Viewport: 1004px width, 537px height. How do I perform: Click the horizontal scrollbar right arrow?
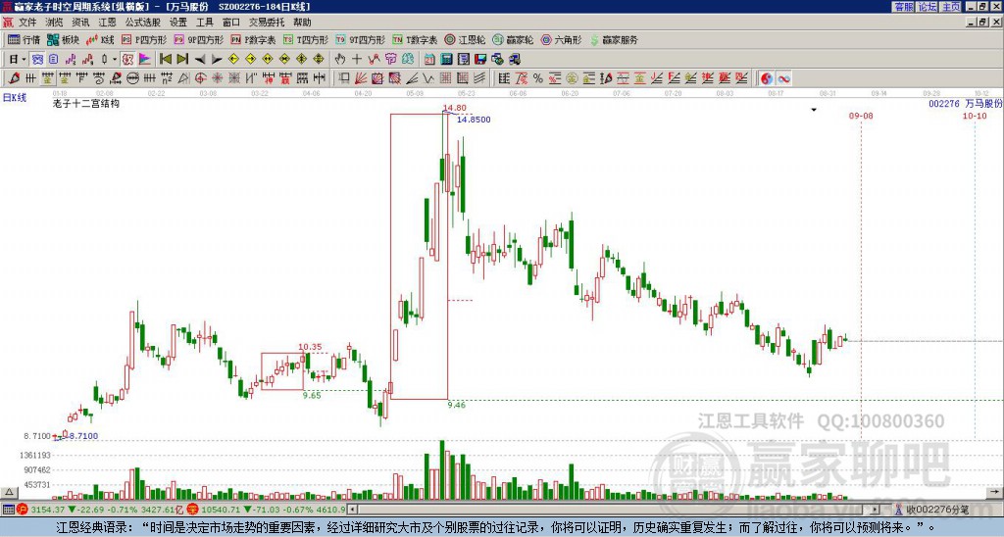tap(875, 510)
